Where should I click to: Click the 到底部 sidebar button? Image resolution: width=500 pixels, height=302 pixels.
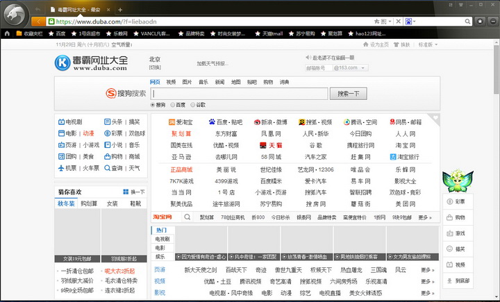(458, 280)
